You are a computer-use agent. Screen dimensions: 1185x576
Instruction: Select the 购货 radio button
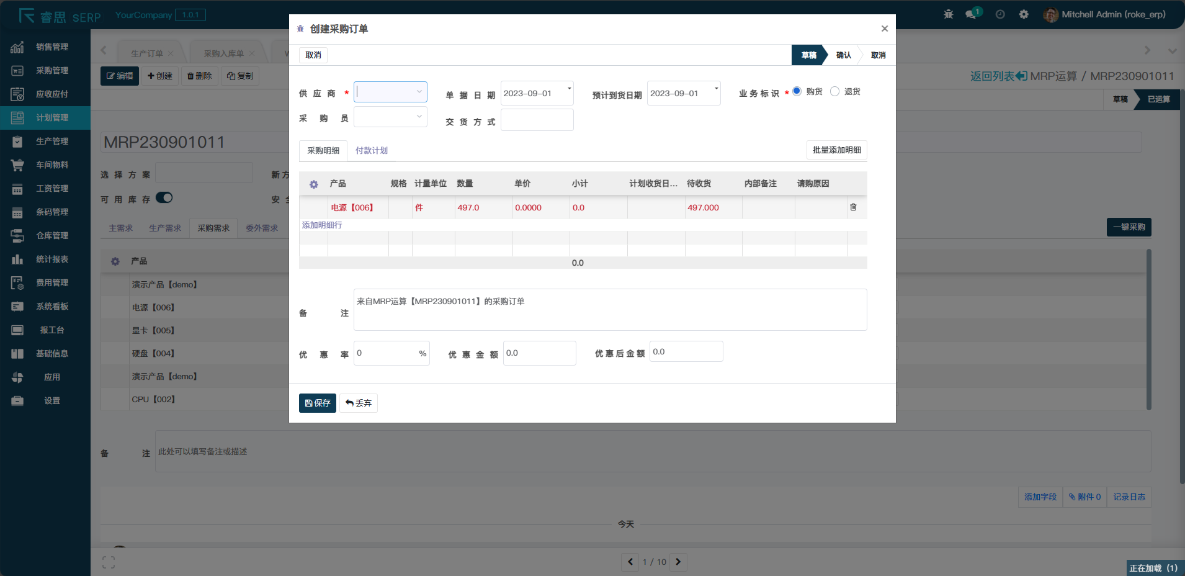click(797, 92)
